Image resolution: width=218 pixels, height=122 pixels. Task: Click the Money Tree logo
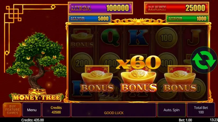36,98
